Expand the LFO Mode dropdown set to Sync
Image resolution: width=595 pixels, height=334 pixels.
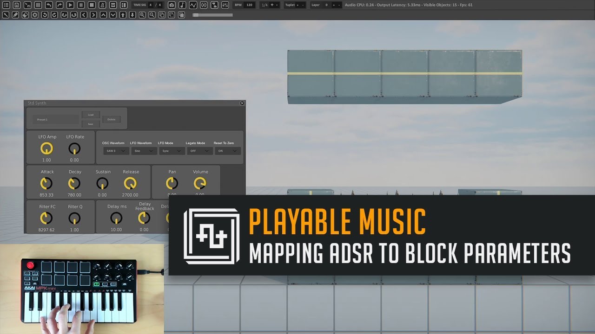click(x=171, y=151)
